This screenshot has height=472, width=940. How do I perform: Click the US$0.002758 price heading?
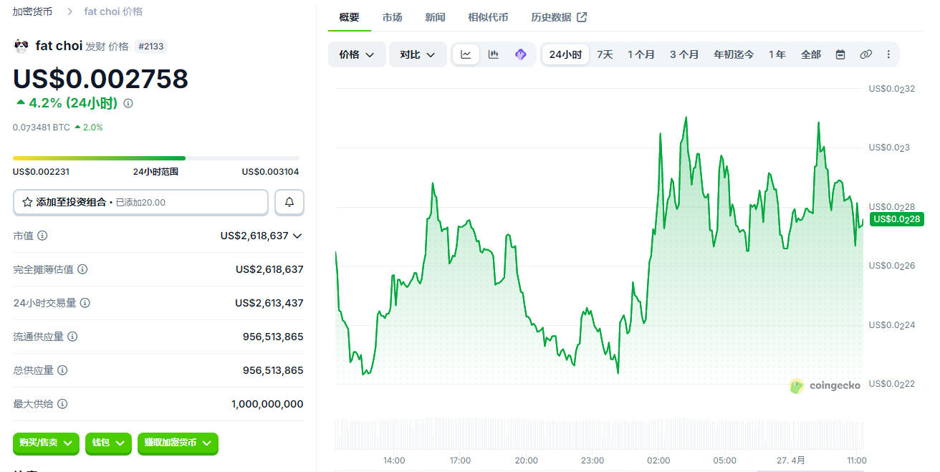pos(100,79)
